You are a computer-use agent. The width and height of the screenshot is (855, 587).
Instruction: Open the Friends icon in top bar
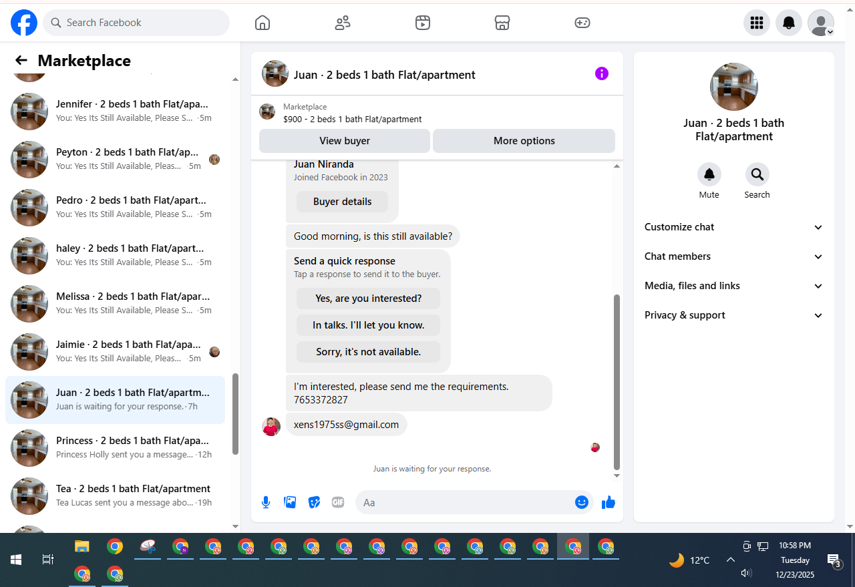[343, 23]
